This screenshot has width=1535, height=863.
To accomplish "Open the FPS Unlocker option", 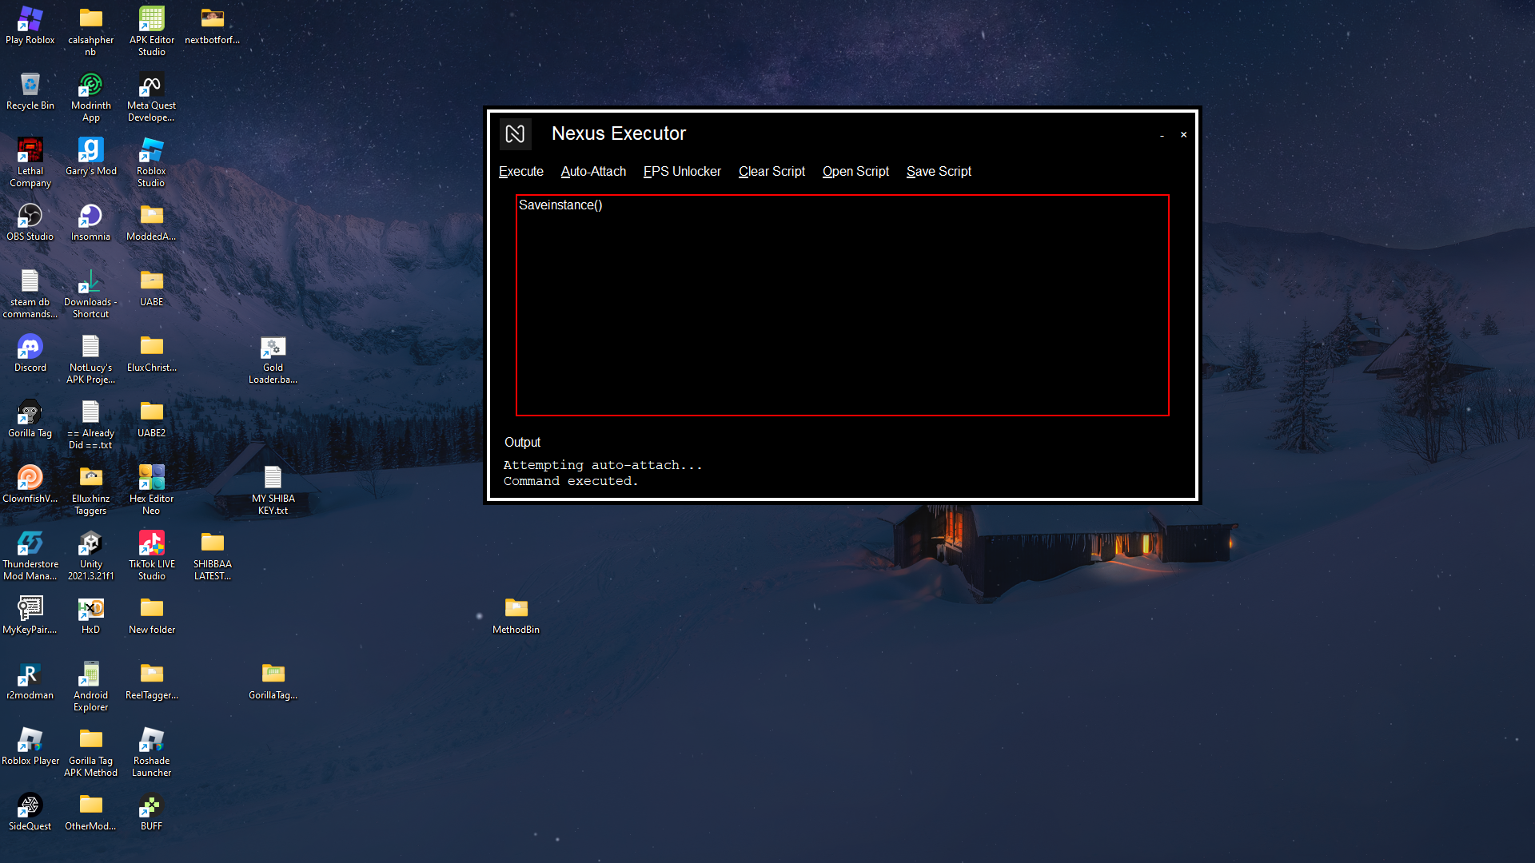I will click(x=682, y=171).
